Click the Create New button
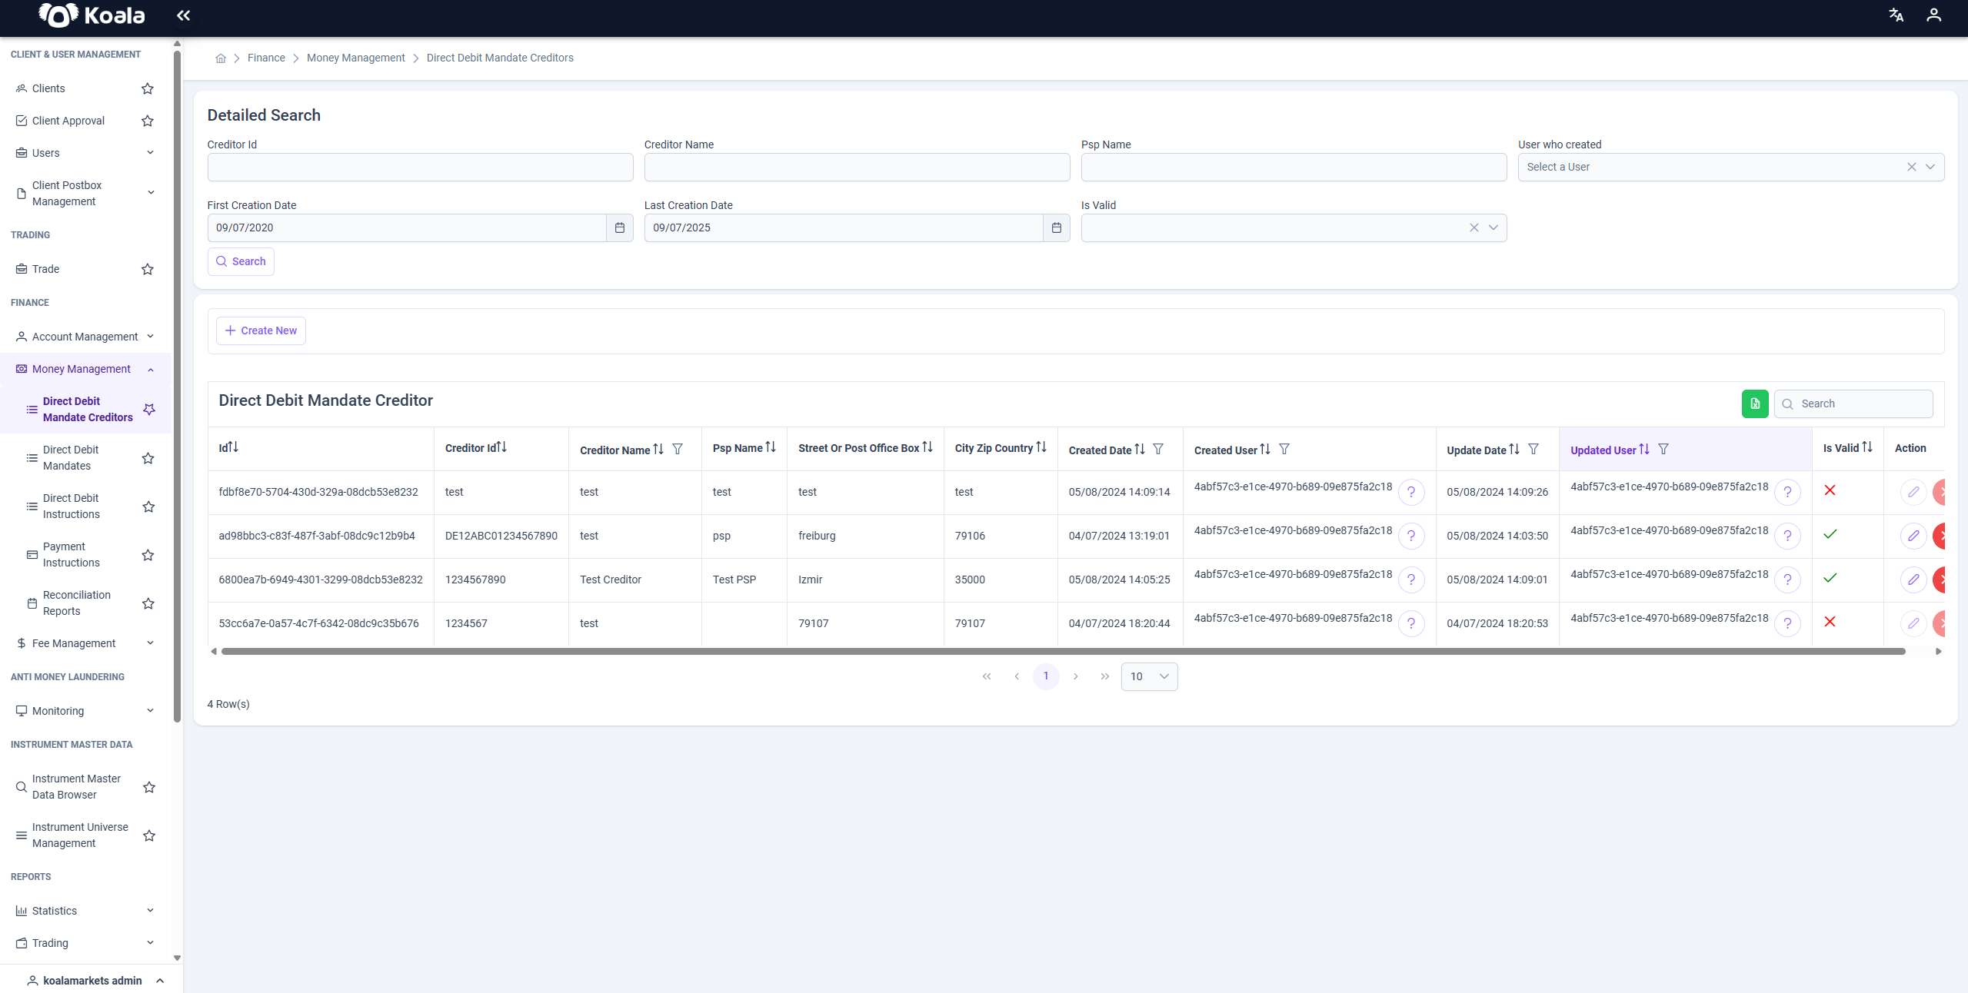This screenshot has height=993, width=1968. pos(261,330)
